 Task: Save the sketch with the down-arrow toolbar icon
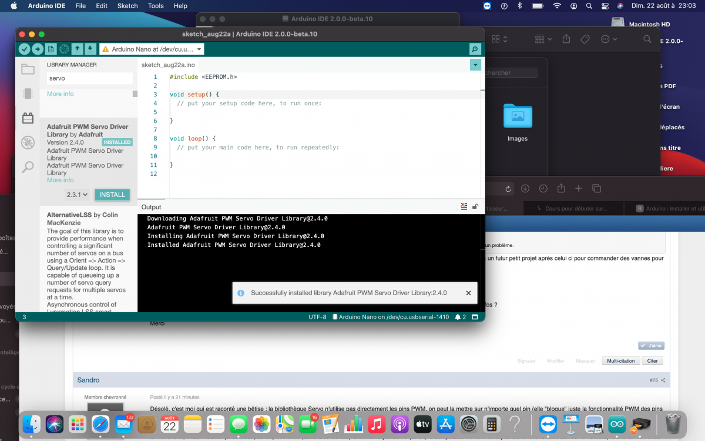pyautogui.click(x=90, y=49)
